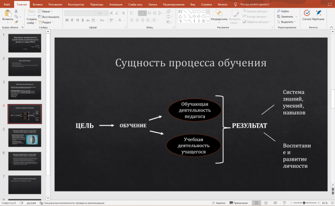This screenshot has height=206, width=335.
Task: Expand the shapes gallery more arrow
Action: pyautogui.click(x=208, y=21)
